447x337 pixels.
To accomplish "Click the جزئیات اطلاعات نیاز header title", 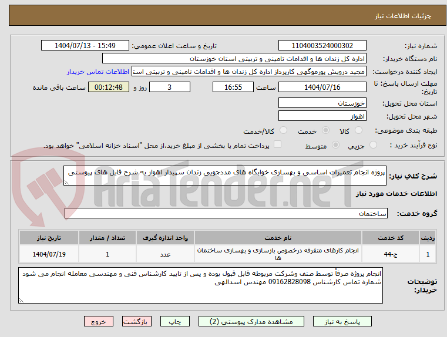I will (x=403, y=16).
